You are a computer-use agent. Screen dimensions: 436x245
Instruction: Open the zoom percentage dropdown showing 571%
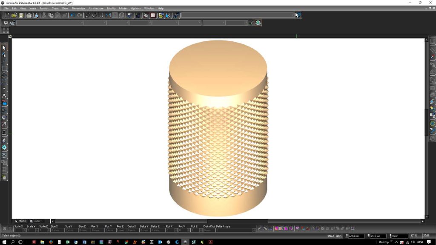[x=415, y=236]
